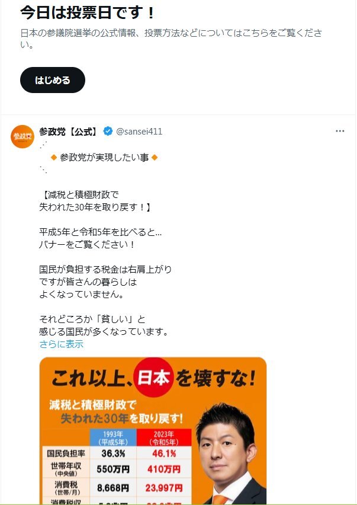This screenshot has height=505, width=357.
Task: Open the tweet's three-dot more options menu
Action: click(340, 132)
